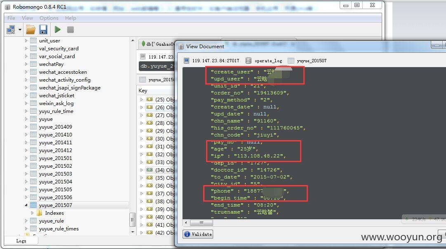Viewport: 446px width, 249px height.
Task: Select the wechat_jsapi_signPackage collection
Action: tap(70, 88)
